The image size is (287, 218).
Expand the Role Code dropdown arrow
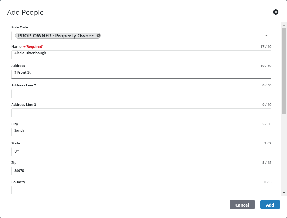tap(266, 36)
